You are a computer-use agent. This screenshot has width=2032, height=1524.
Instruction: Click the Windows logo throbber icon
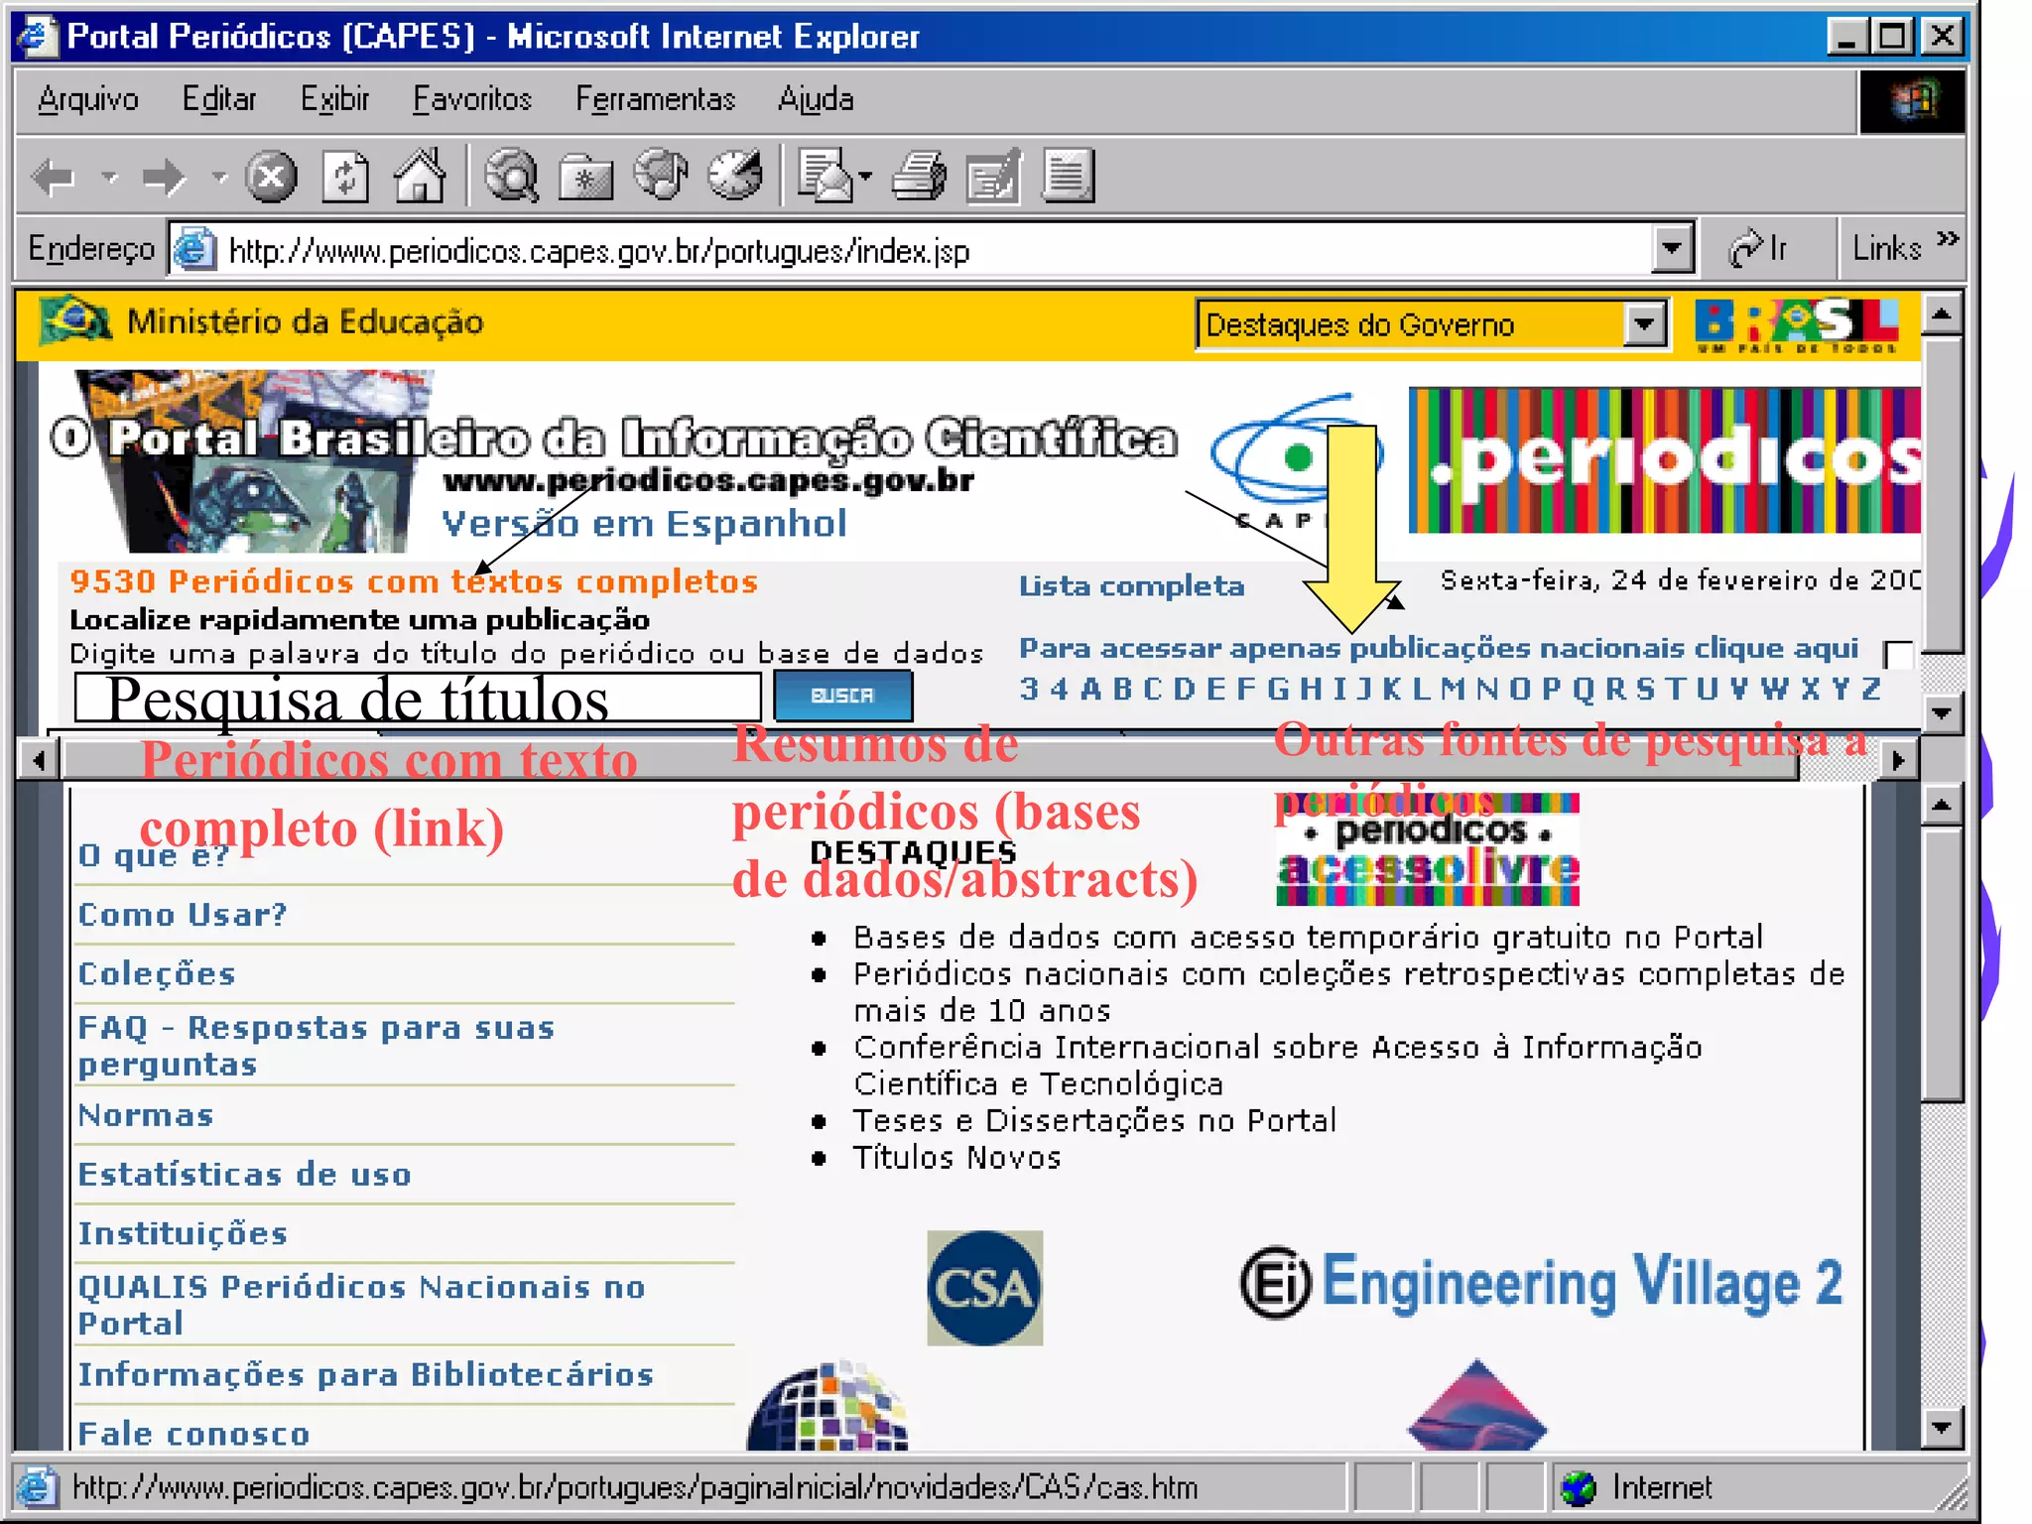1912,100
